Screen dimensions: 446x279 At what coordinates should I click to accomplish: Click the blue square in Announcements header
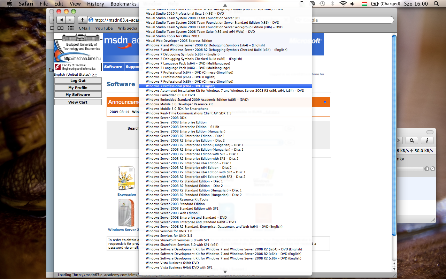point(325,102)
